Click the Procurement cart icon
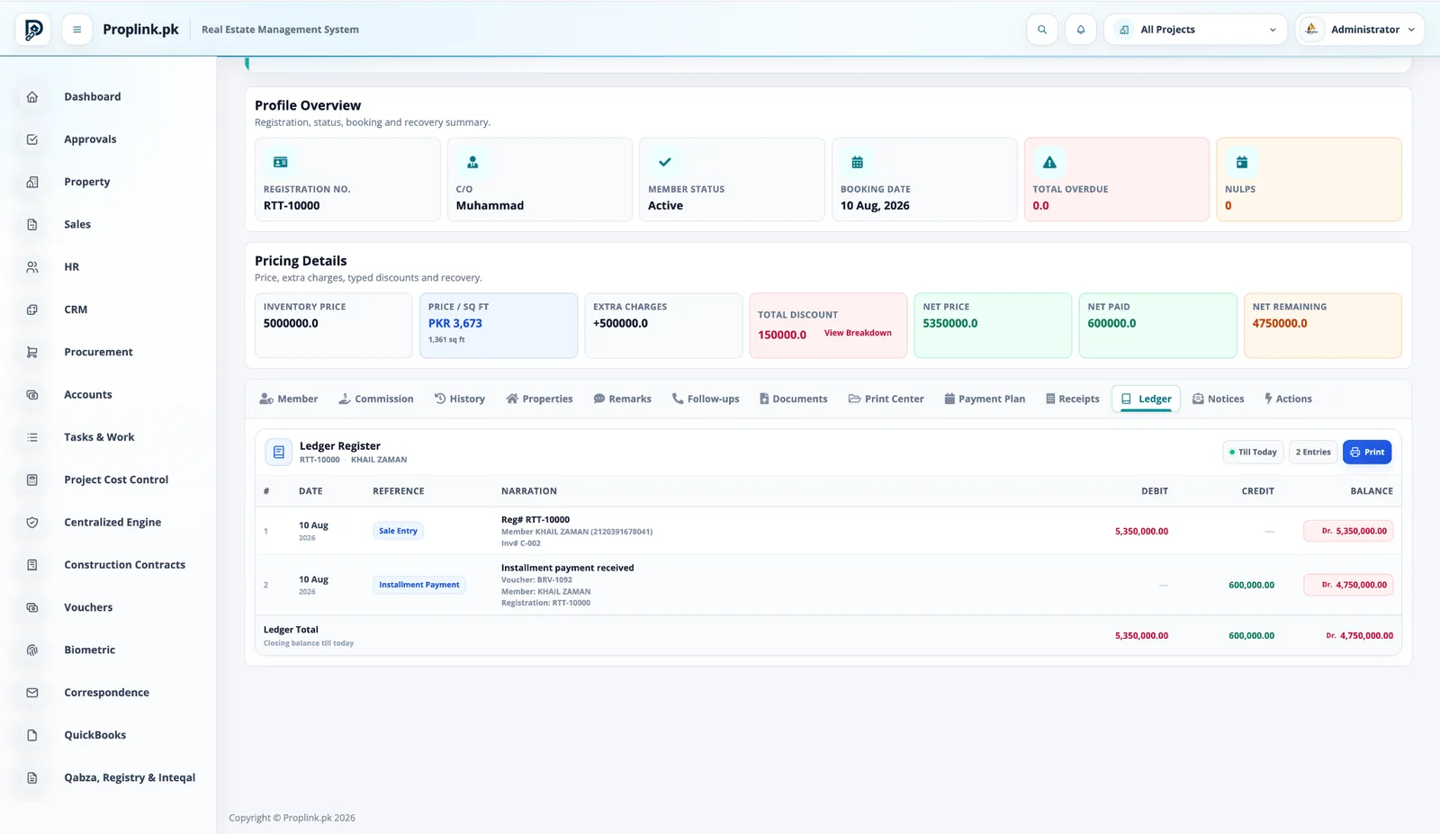 tap(32, 353)
